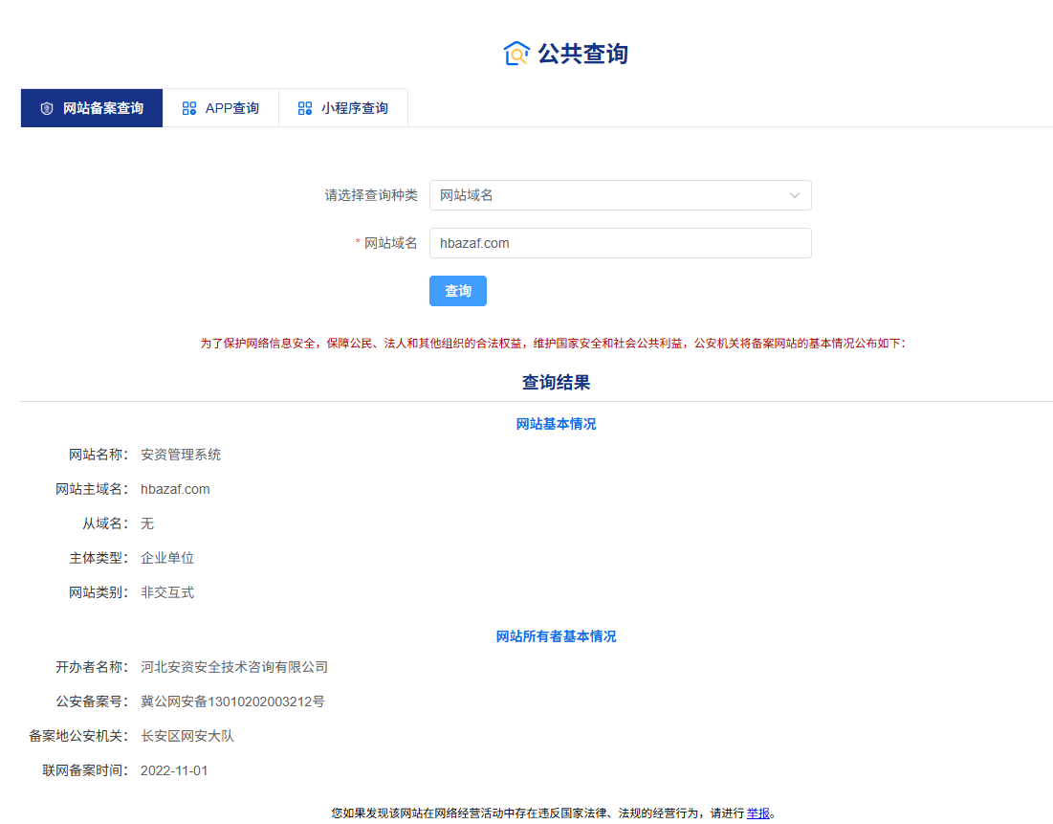Click the 公共查询 page title text
Viewport: 1053px width, 824px height.
click(582, 54)
